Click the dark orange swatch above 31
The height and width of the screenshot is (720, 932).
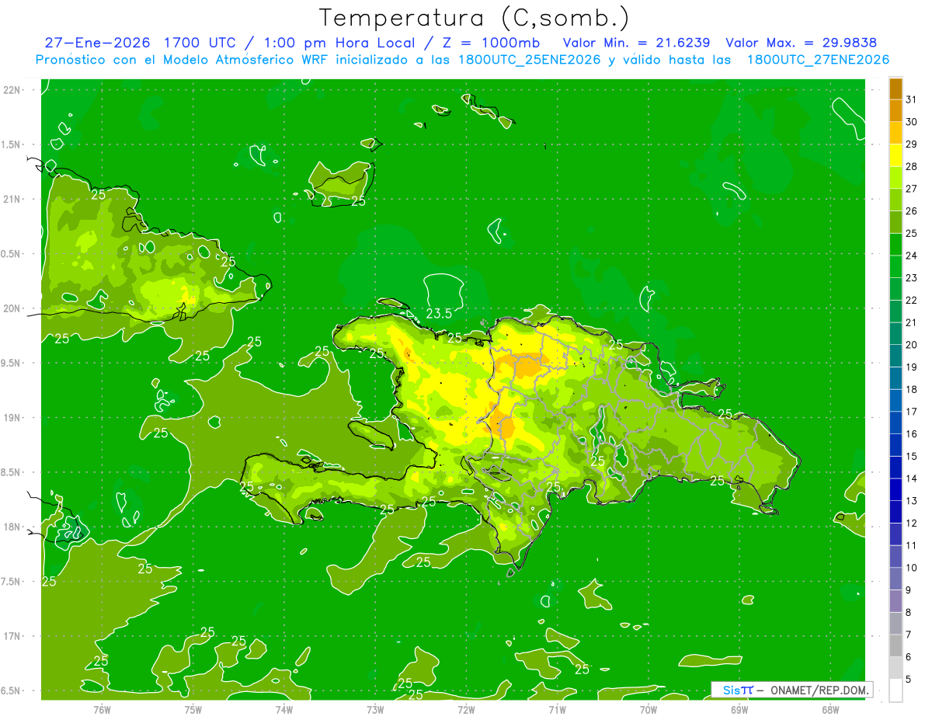click(x=895, y=89)
